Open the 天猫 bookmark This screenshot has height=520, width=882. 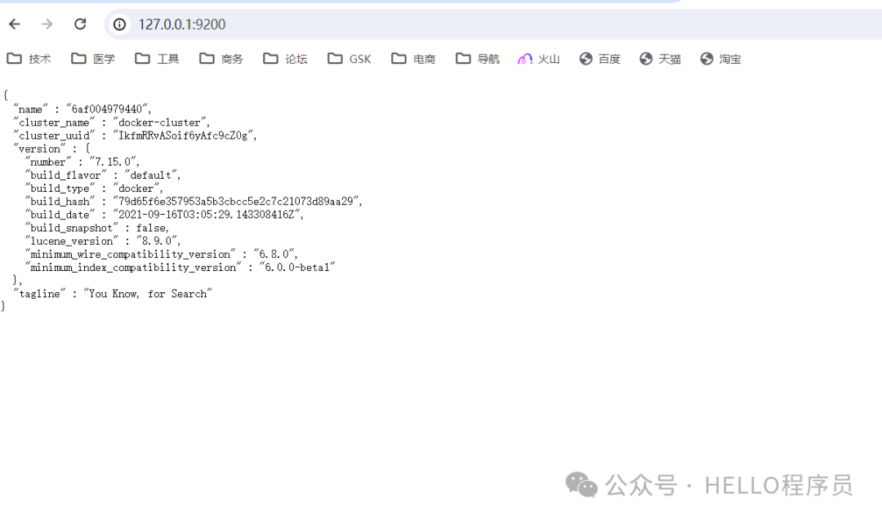661,59
